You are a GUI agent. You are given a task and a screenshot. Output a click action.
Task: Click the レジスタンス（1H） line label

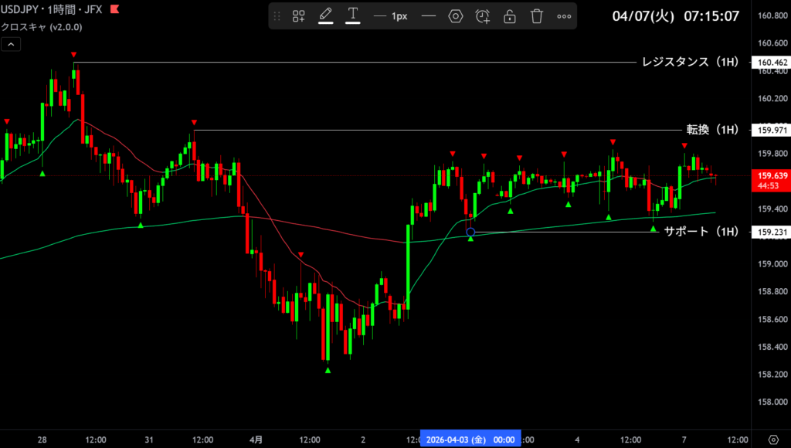click(x=691, y=62)
